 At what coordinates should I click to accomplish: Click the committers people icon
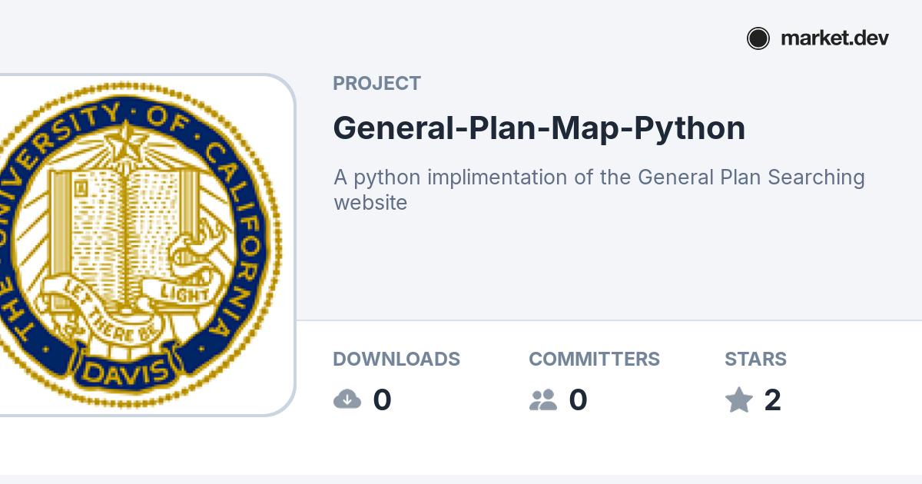(543, 399)
